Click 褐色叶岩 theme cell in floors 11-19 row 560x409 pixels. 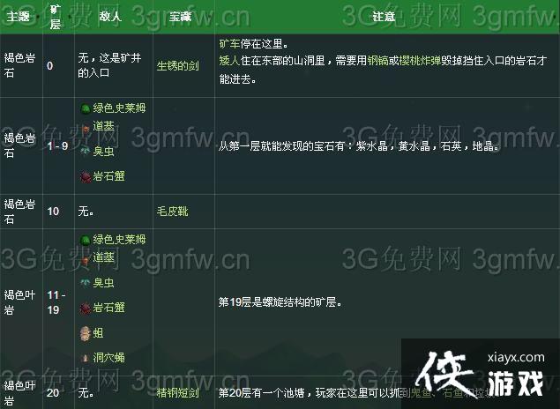click(x=19, y=302)
